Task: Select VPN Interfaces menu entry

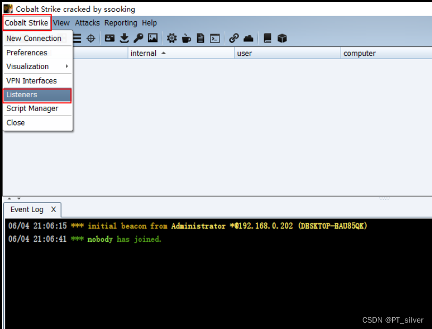Action: 38,81
